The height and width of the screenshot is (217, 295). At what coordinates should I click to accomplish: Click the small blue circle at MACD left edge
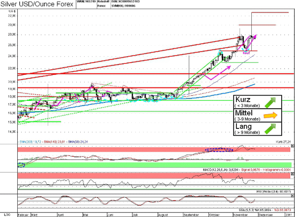[x=20, y=165]
